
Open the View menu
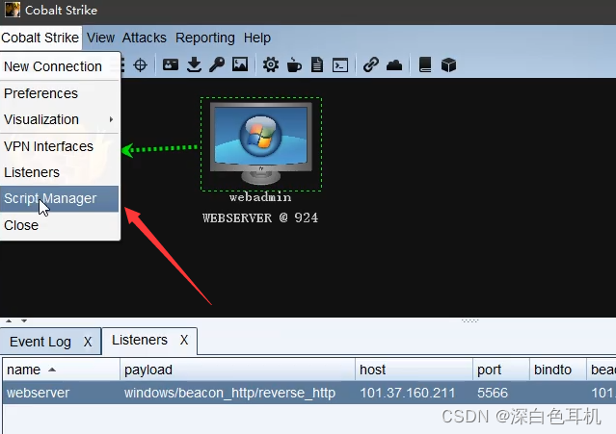pyautogui.click(x=100, y=38)
